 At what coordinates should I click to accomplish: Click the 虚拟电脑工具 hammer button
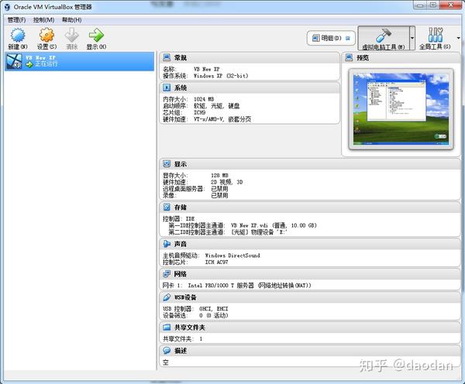click(384, 38)
